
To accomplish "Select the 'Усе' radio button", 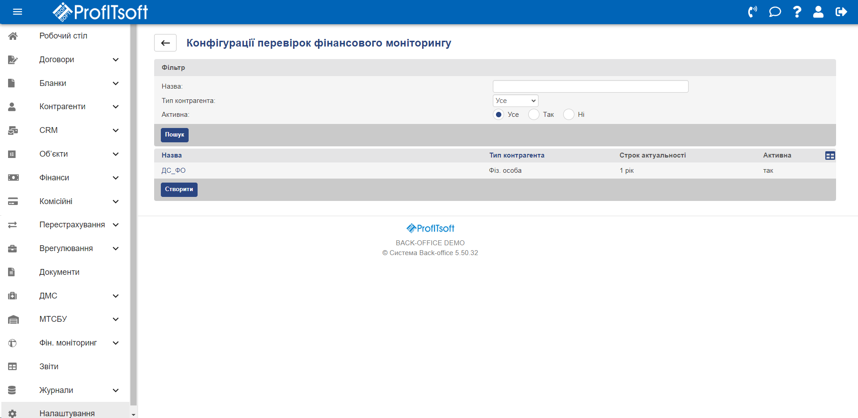I will (498, 115).
